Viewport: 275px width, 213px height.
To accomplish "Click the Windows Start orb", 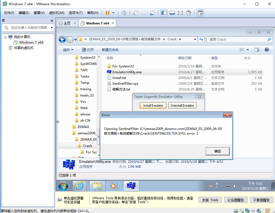I will pyautogui.click(x=63, y=186).
